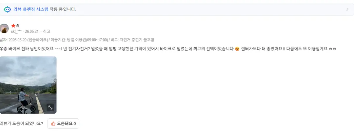Click the red star rating icon
This screenshot has height=135, width=354.
pos(13,26)
